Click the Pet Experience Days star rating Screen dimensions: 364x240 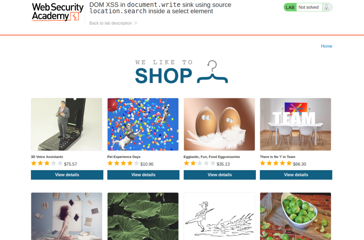[123, 163]
